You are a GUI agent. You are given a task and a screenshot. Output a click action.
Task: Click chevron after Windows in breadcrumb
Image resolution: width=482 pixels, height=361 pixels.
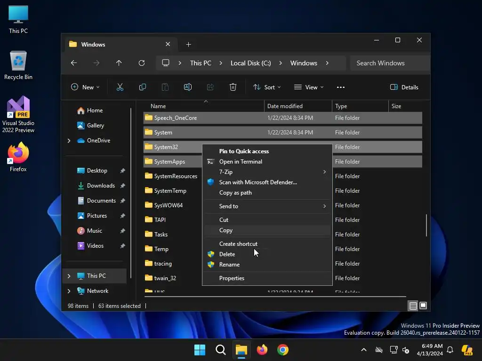327,63
